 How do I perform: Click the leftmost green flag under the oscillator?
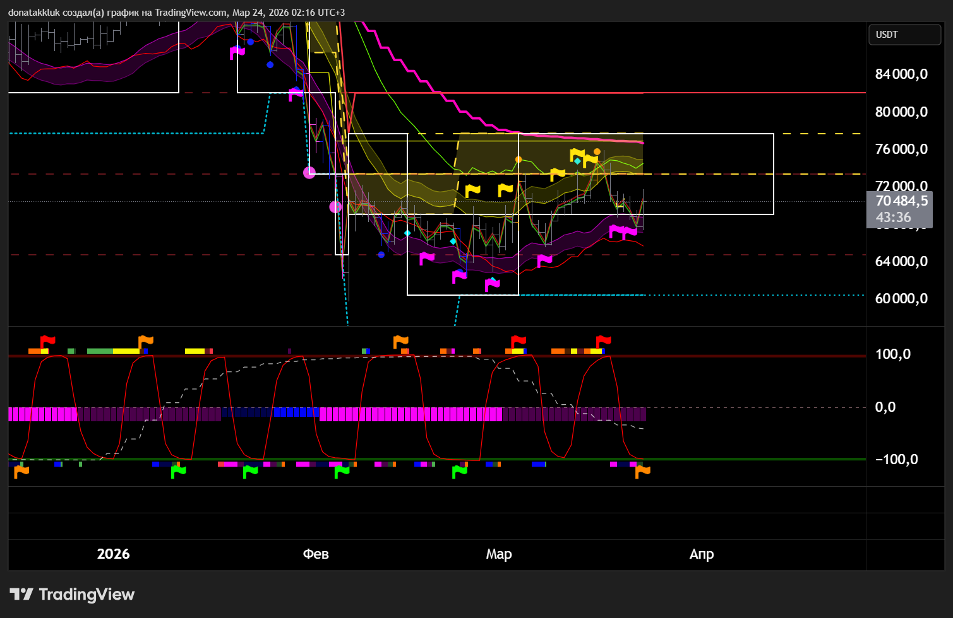tap(179, 471)
